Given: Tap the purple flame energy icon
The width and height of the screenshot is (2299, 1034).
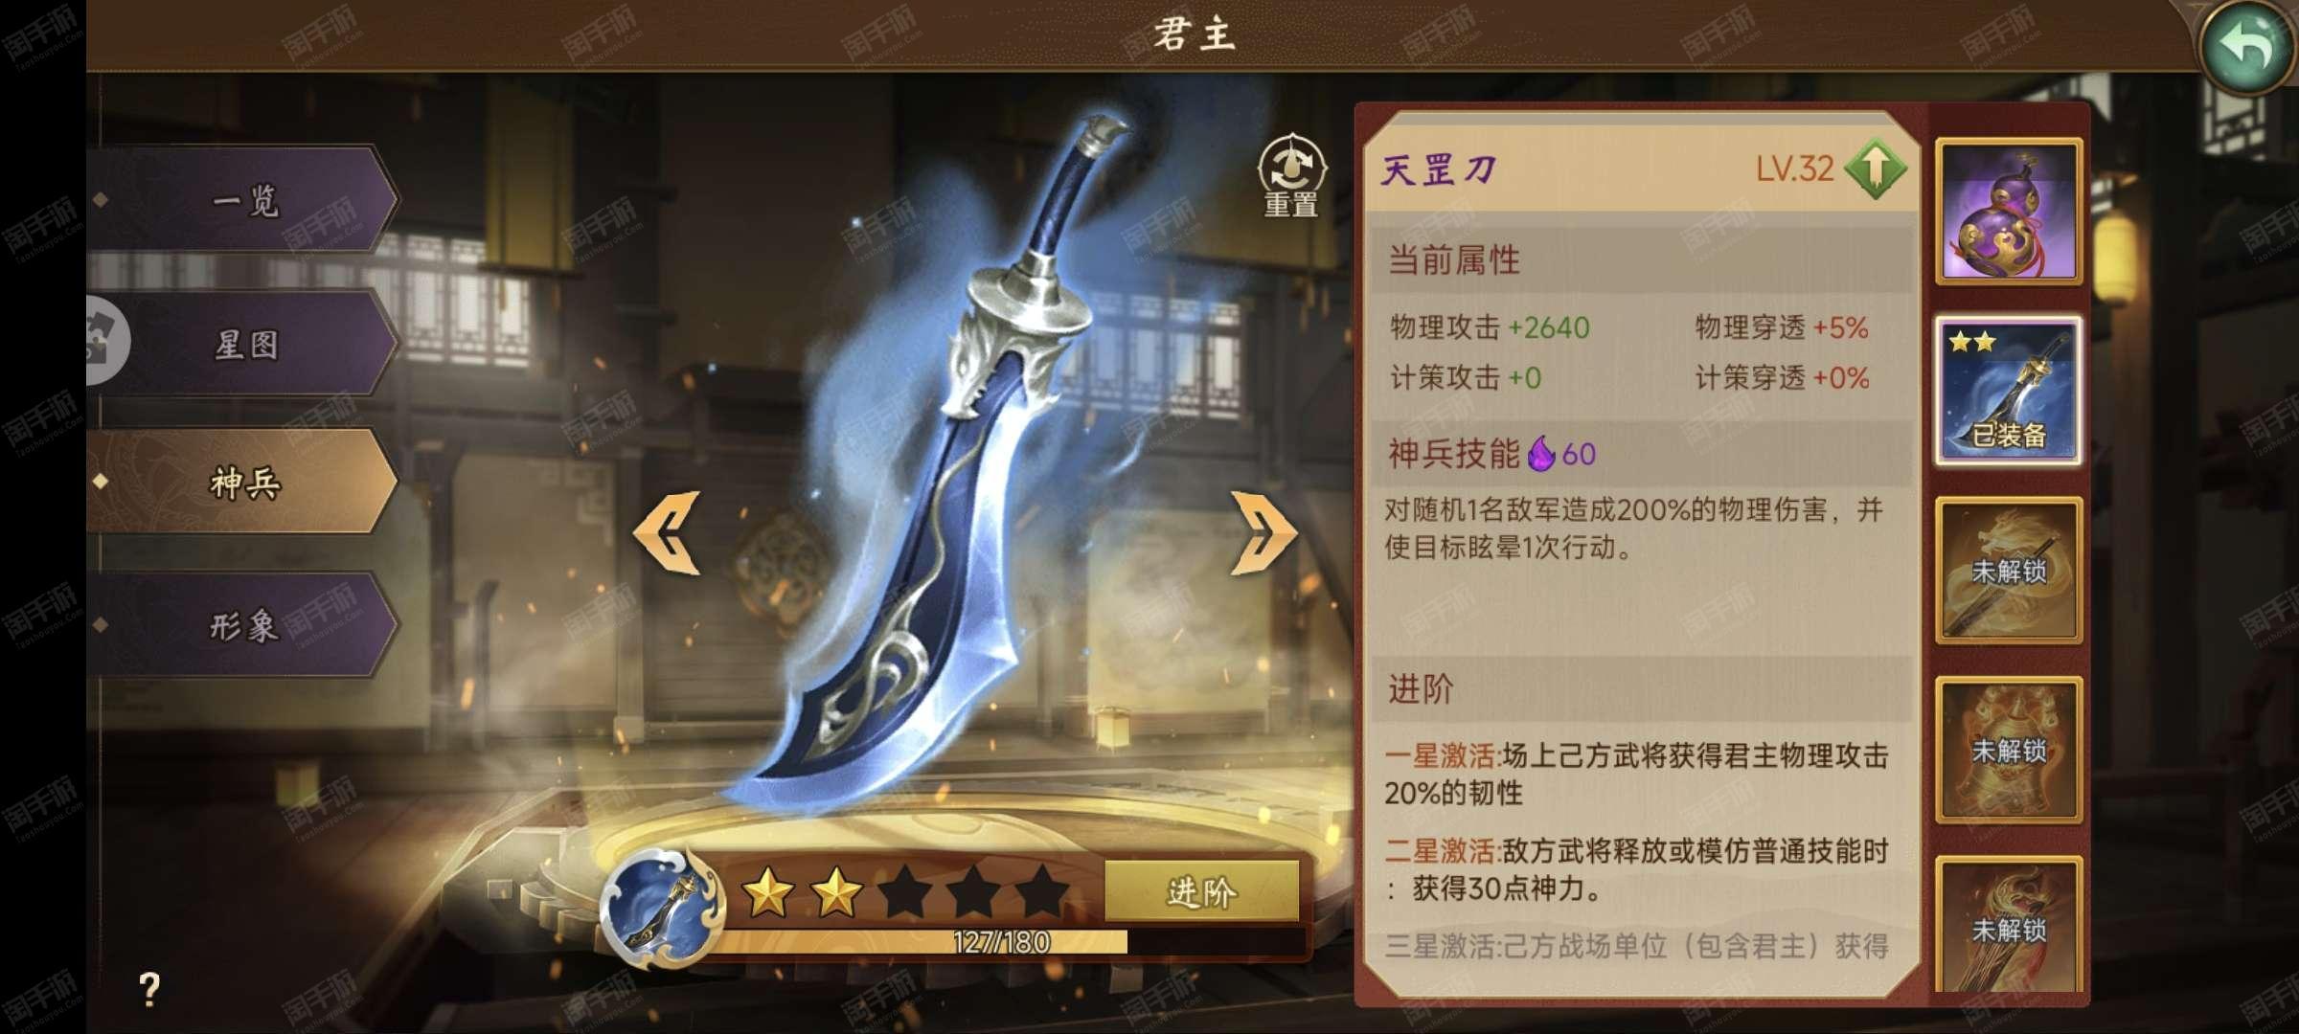Looking at the screenshot, I should point(1541,453).
